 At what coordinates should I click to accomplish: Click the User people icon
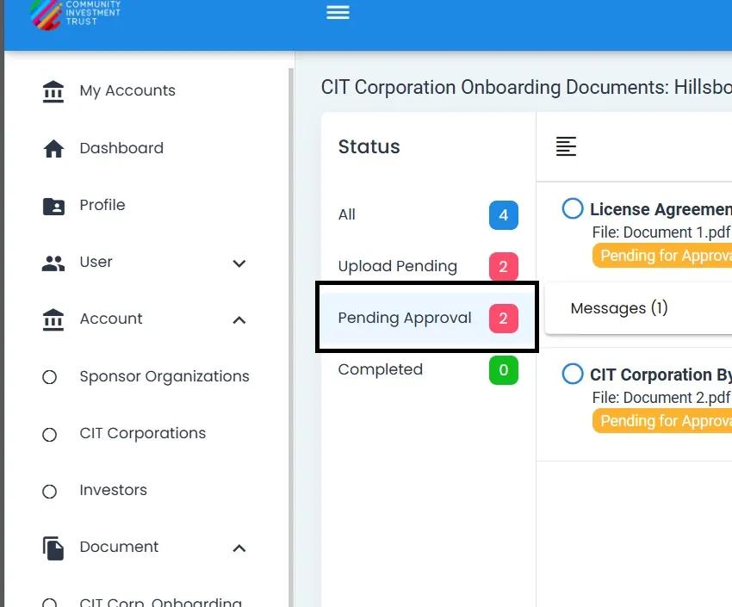coord(53,263)
